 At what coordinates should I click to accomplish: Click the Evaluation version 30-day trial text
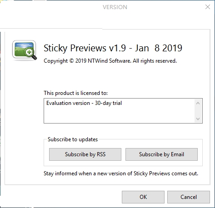tap(84, 103)
